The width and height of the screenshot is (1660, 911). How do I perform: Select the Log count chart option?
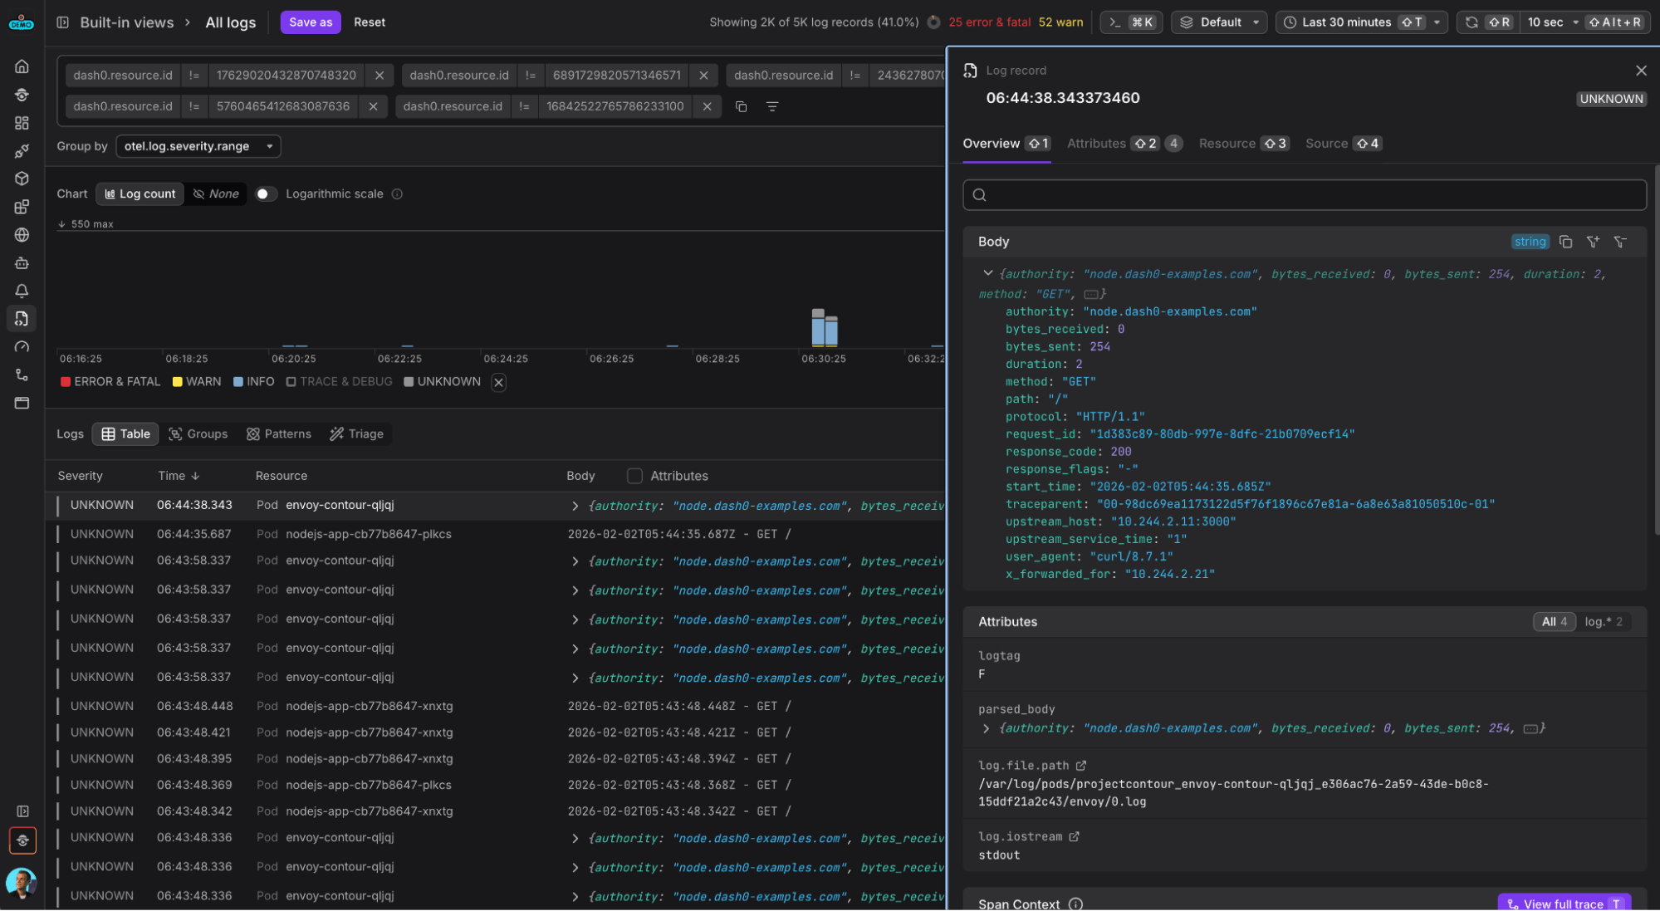[x=140, y=194]
